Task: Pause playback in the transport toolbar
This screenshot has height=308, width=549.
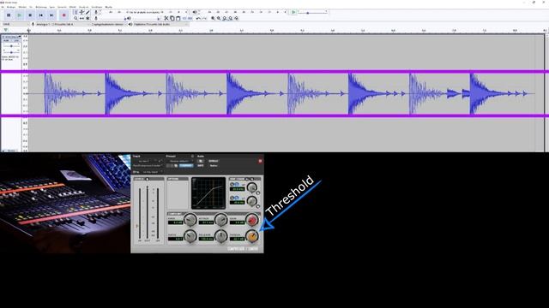Action: point(9,15)
